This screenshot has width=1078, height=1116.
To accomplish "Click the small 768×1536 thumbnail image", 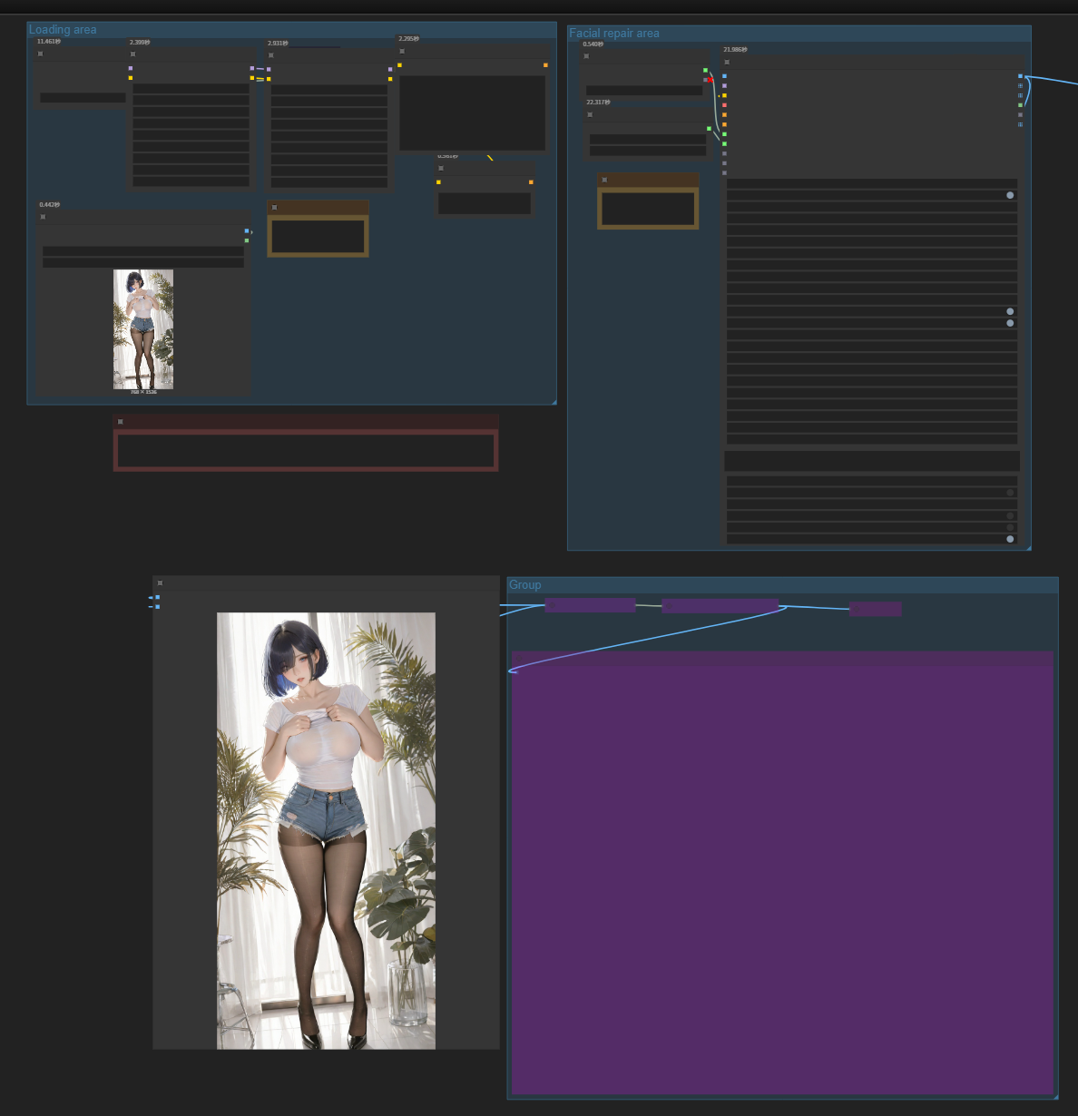I will tap(143, 329).
